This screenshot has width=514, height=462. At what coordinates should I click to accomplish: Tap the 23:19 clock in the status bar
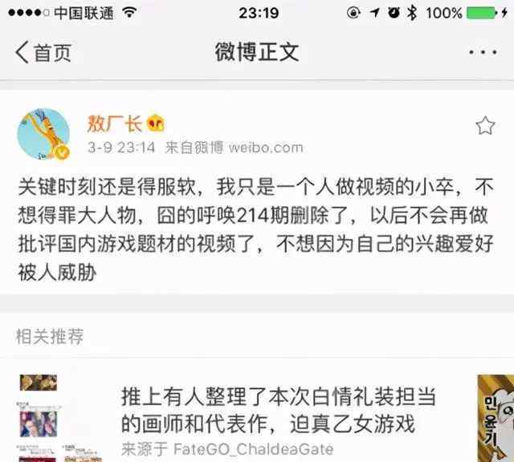coord(259,13)
